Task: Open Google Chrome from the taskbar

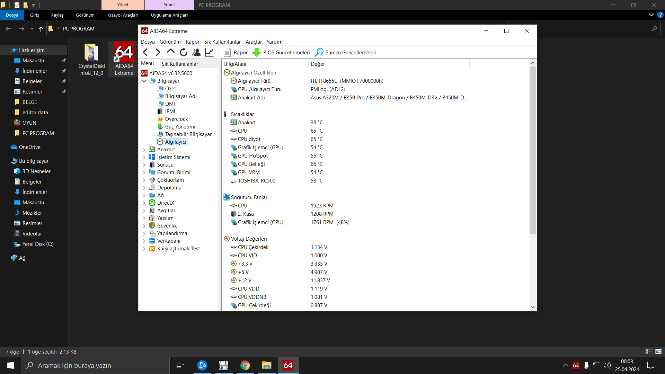Action: coord(245,365)
